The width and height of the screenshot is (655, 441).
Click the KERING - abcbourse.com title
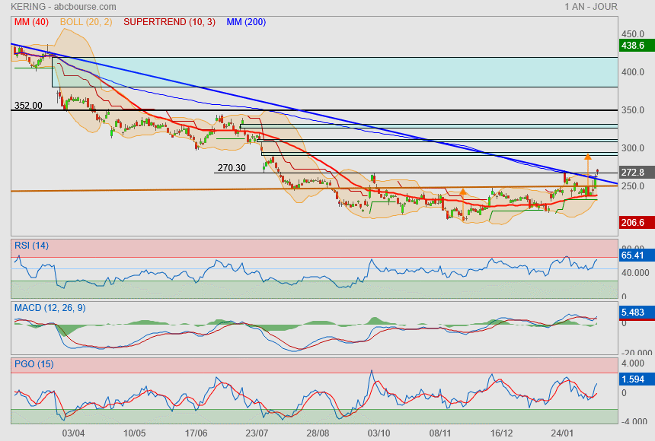pyautogui.click(x=63, y=7)
